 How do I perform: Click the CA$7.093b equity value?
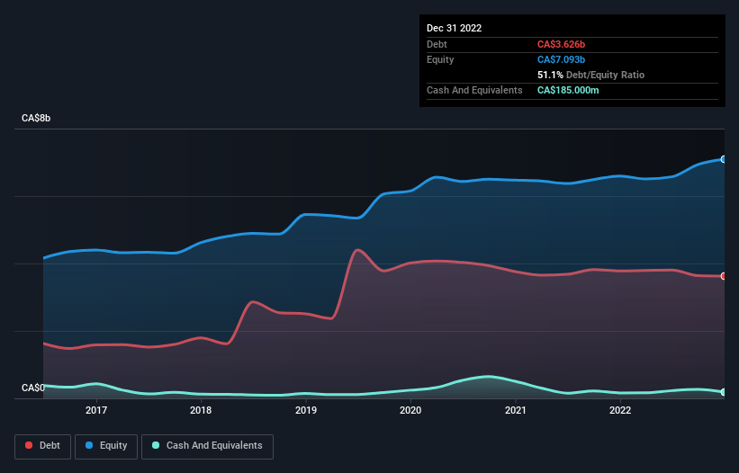[x=561, y=59]
